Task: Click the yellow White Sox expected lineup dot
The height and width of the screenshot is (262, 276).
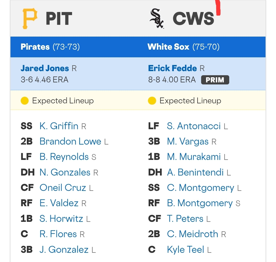Action: click(x=152, y=101)
